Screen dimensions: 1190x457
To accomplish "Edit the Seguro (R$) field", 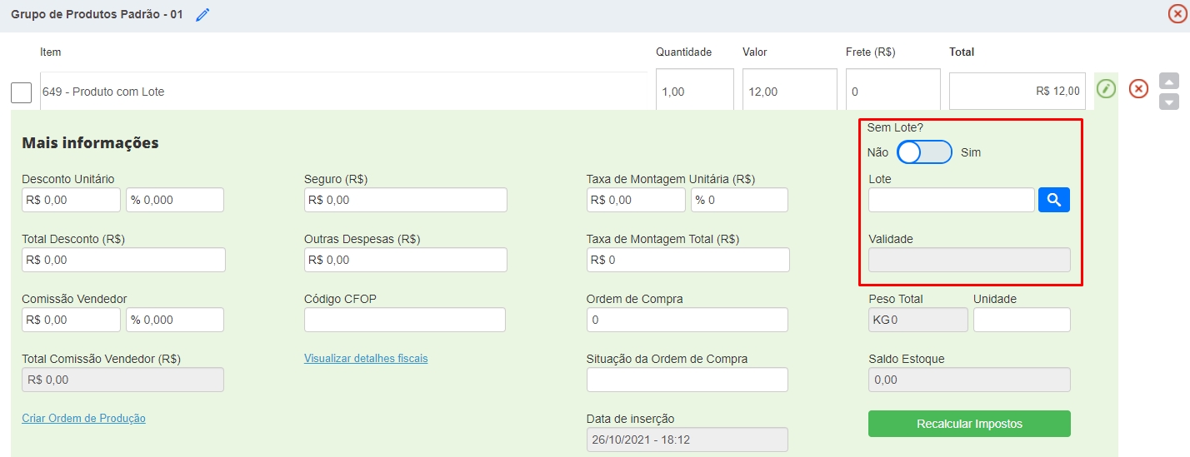I will point(405,200).
